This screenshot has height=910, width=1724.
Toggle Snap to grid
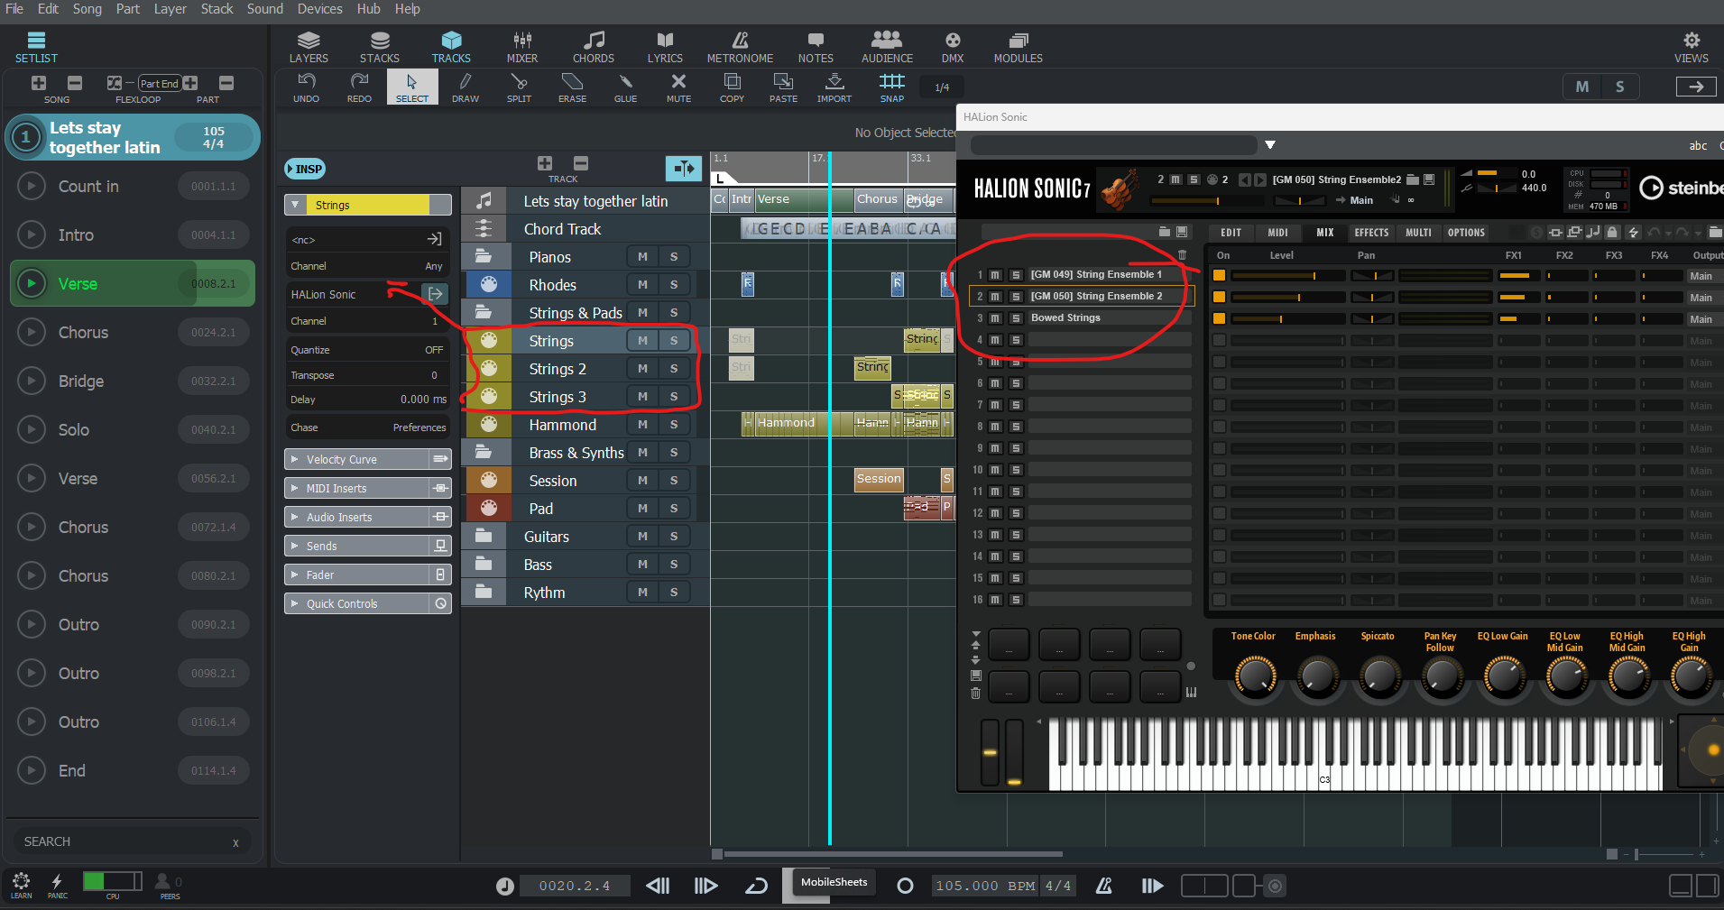click(x=892, y=87)
